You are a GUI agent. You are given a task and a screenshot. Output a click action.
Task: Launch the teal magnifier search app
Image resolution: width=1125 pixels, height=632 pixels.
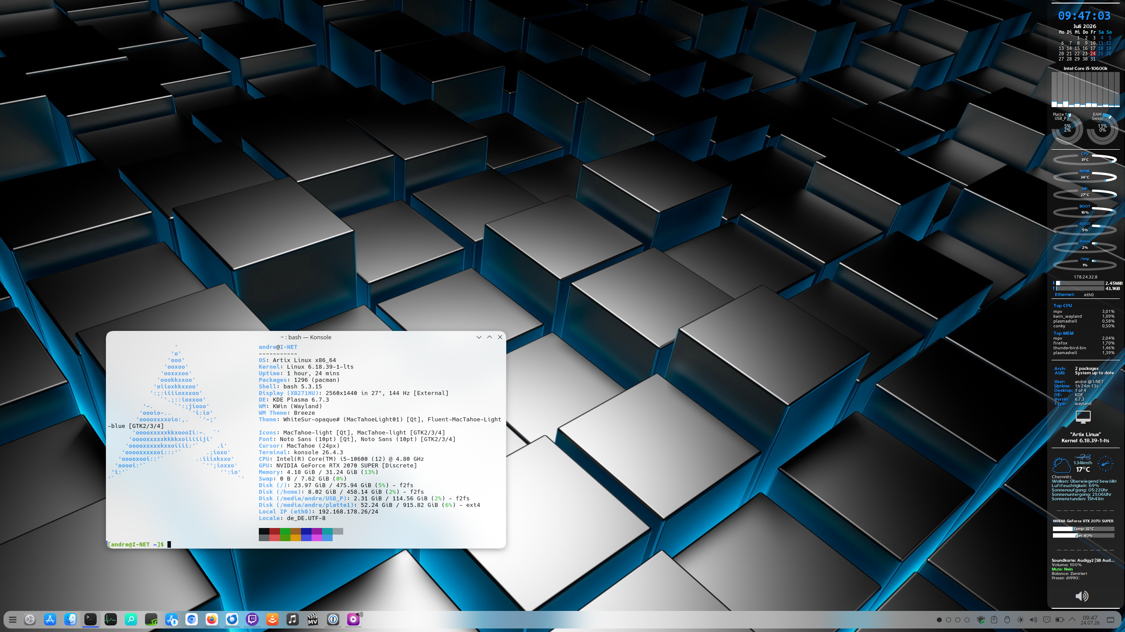(131, 619)
